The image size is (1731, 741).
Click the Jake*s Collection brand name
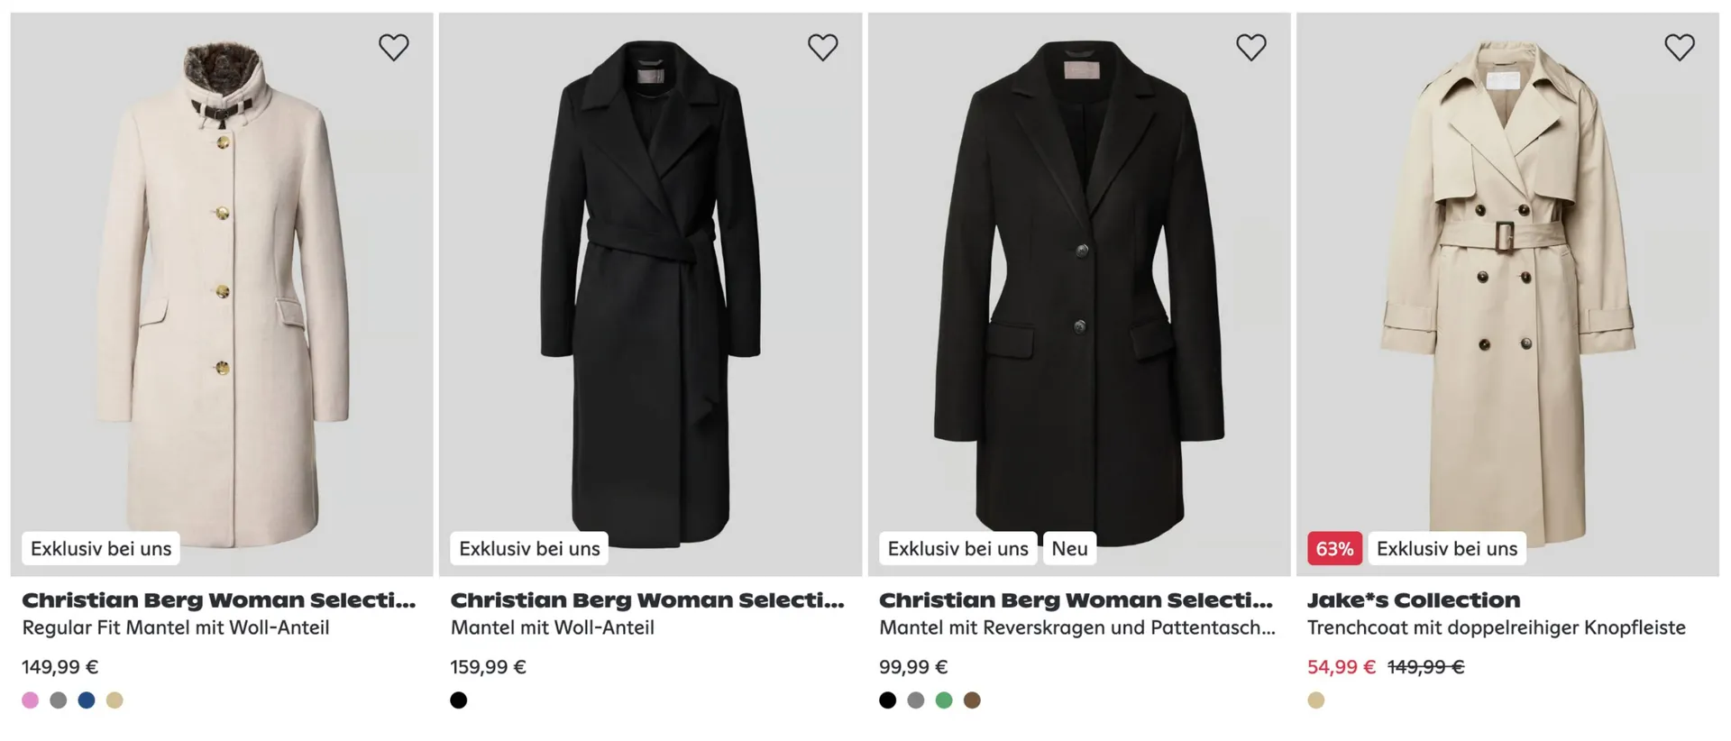click(1413, 600)
